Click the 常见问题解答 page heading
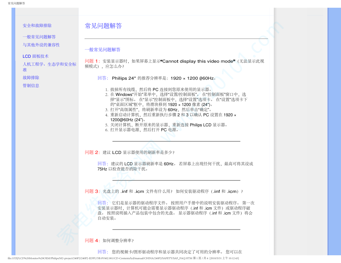341x263 pixels. click(x=103, y=26)
